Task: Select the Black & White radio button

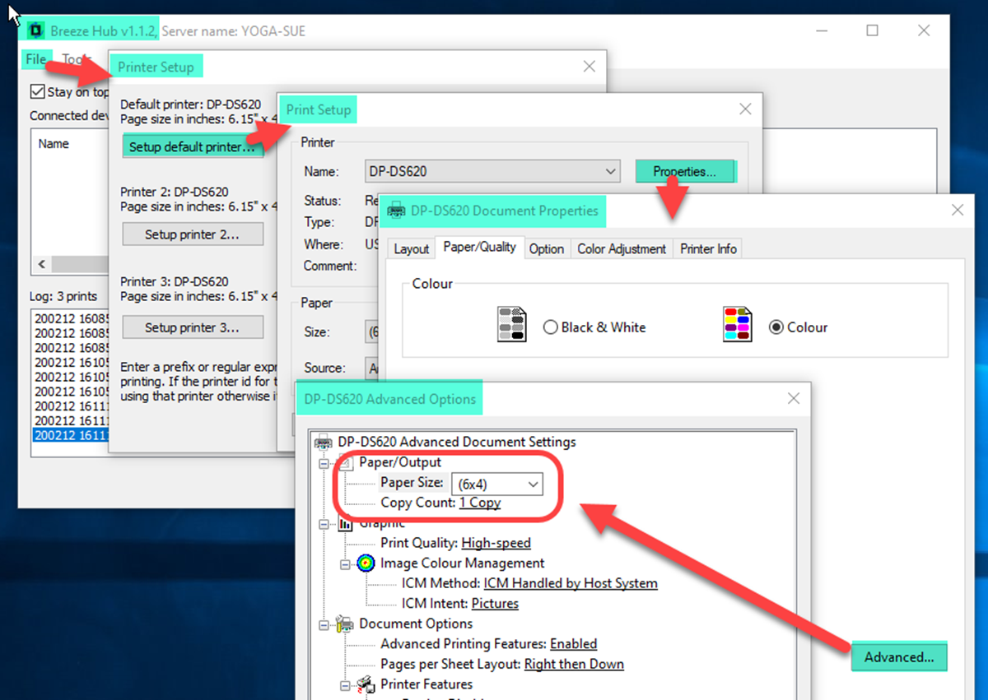Action: pos(551,327)
